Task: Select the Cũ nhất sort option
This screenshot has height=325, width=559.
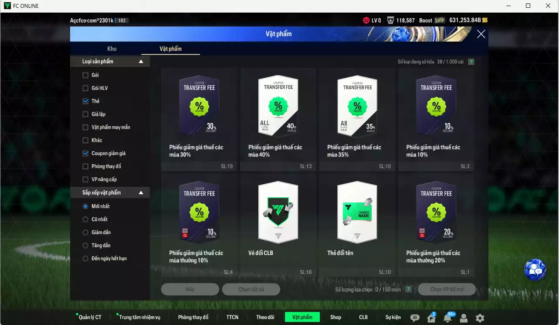Action: 85,219
